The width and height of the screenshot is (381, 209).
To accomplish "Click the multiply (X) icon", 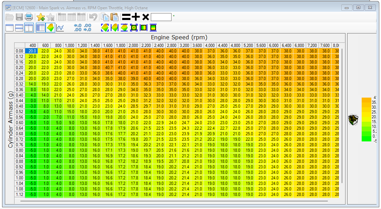I will (x=146, y=17).
